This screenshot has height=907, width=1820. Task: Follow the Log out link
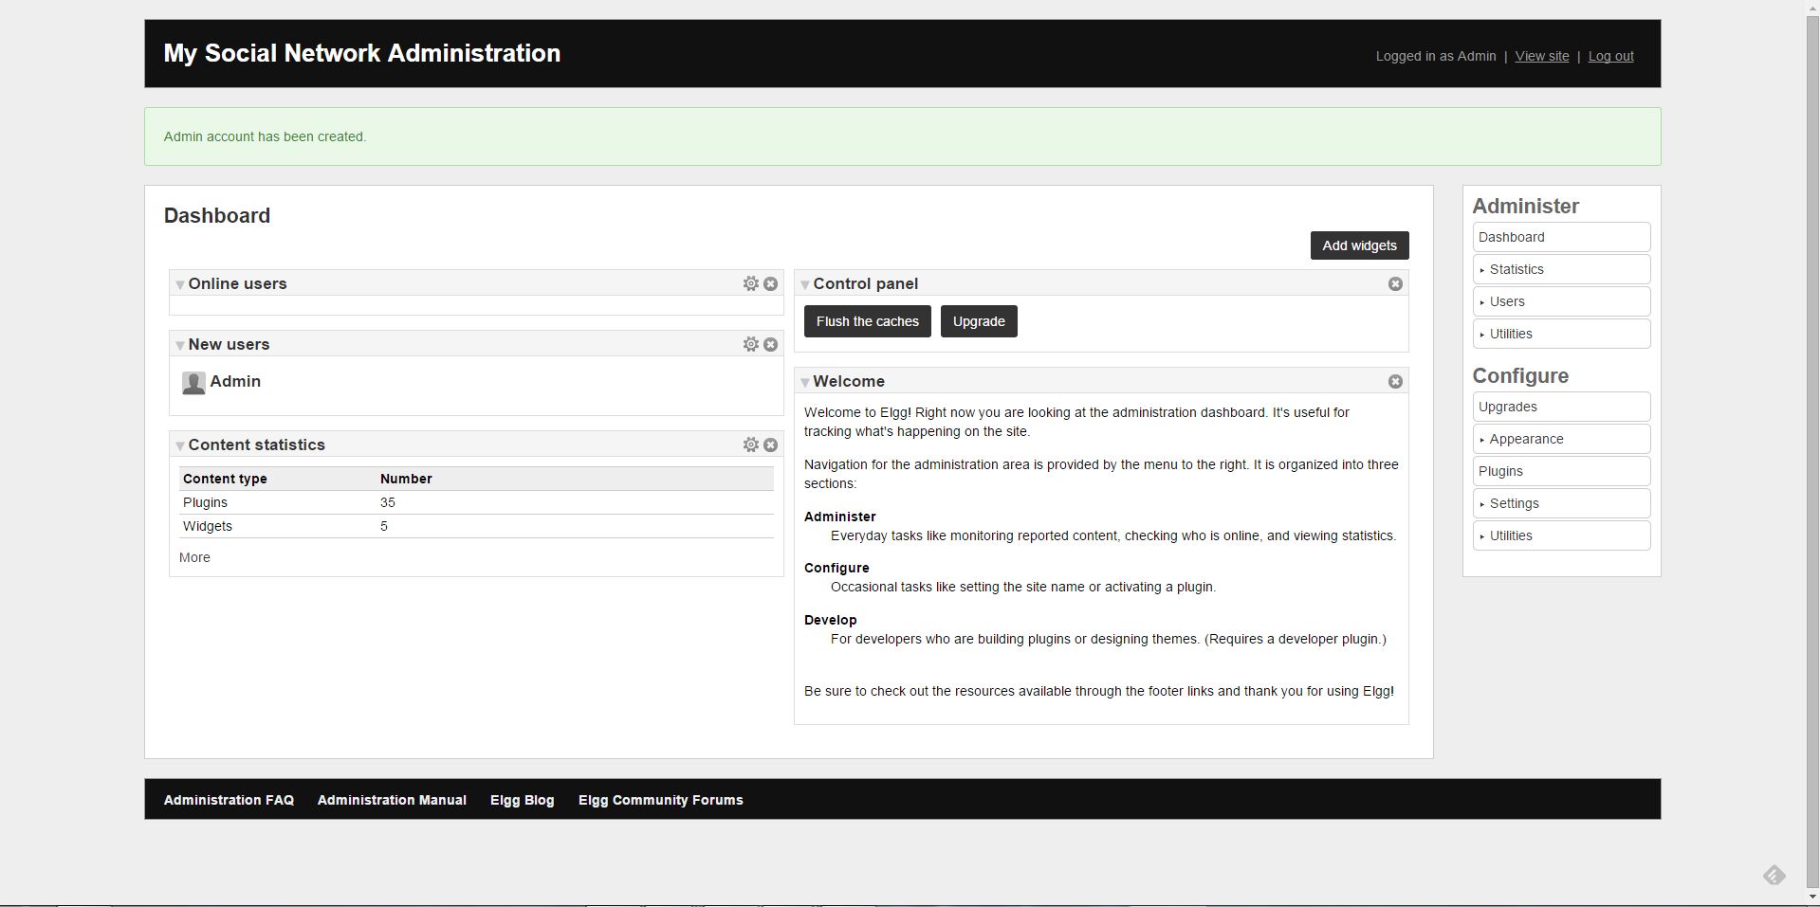tap(1610, 56)
